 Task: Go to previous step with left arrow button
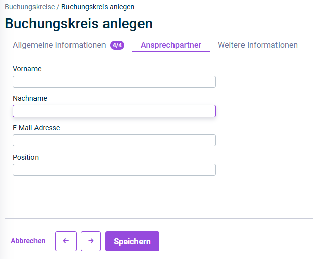click(x=66, y=241)
